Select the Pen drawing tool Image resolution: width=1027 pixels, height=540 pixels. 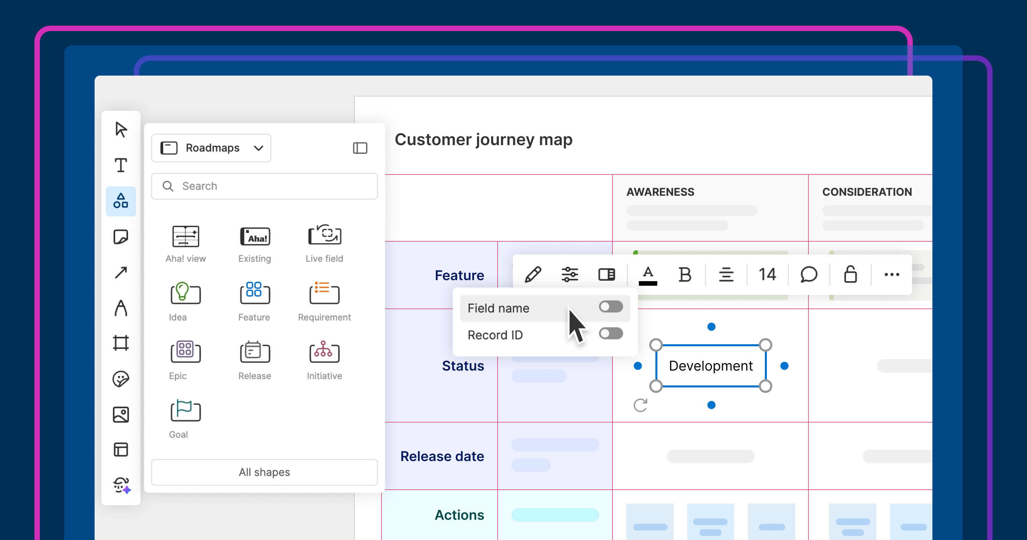tap(121, 308)
